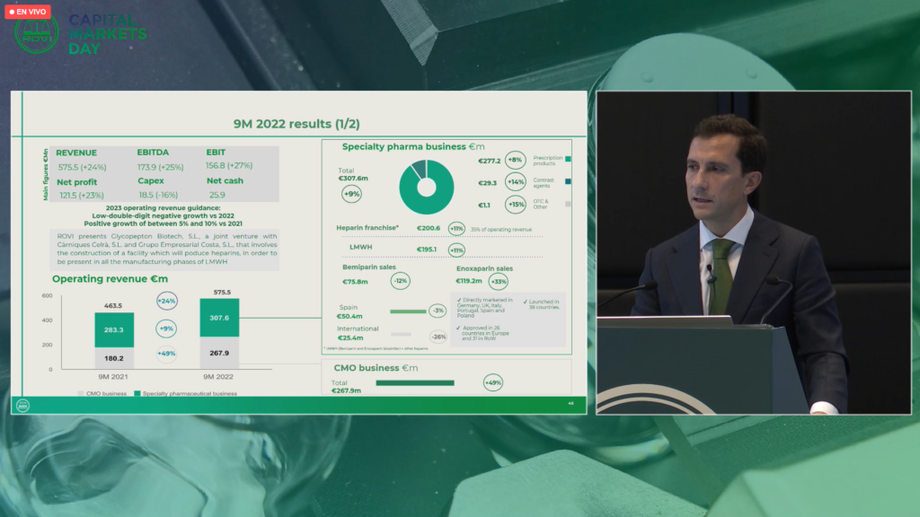This screenshot has width=920, height=517.
Task: Click the small ROVI logo in the slide footer
Action: coord(22,405)
